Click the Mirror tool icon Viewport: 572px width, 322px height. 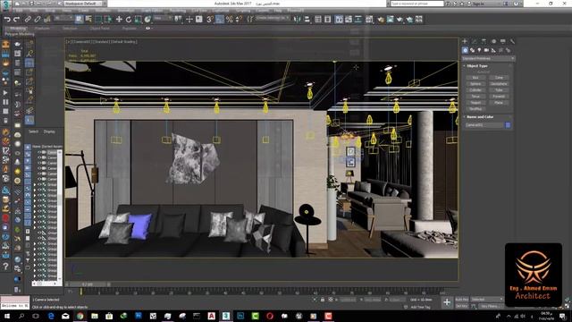(x=298, y=20)
